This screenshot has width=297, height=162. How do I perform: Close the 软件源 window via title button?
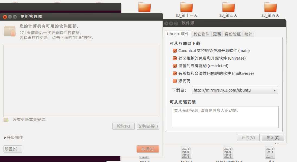pyautogui.click(x=166, y=24)
